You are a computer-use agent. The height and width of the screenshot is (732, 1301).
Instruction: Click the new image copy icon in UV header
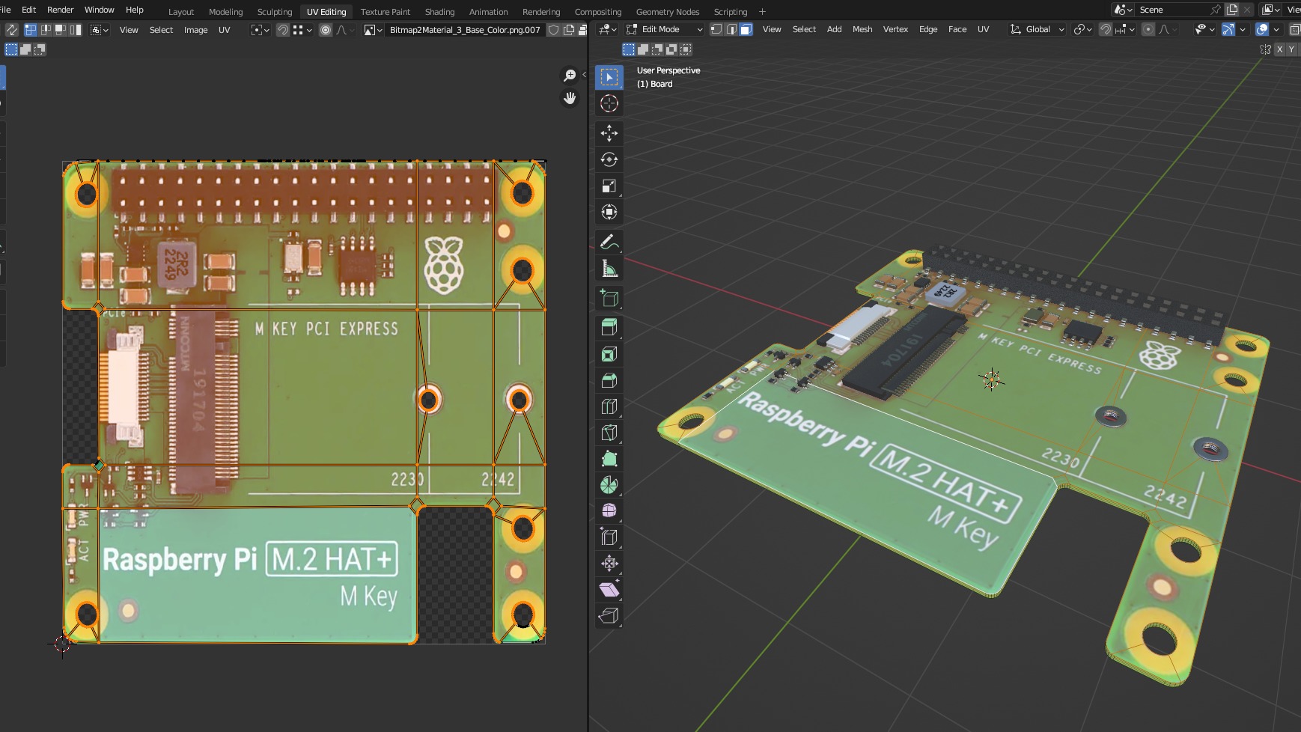point(569,30)
